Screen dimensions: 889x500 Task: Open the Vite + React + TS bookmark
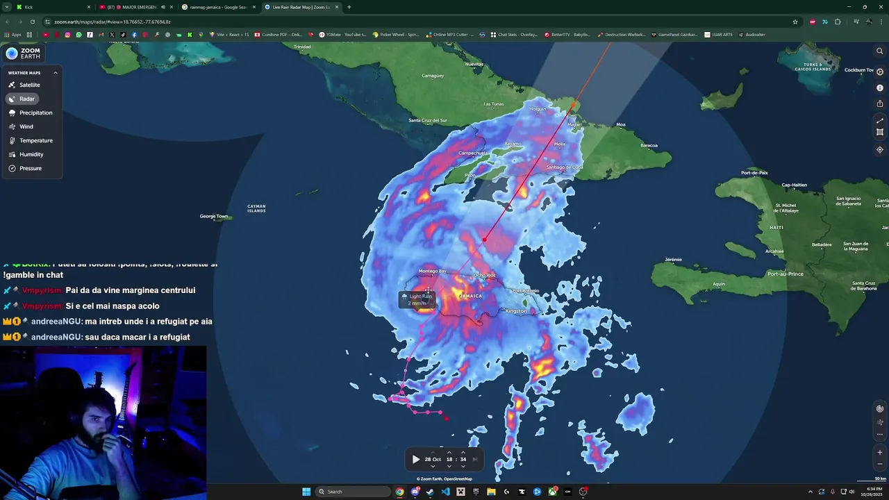(x=229, y=35)
